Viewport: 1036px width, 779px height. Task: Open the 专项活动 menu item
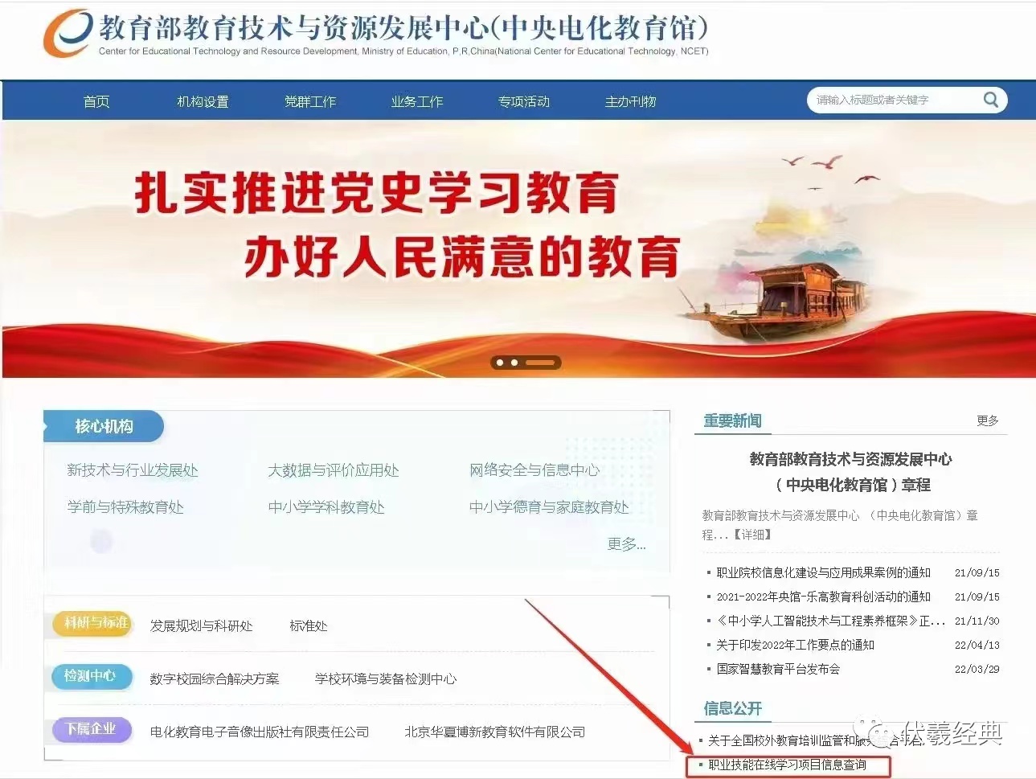tap(524, 101)
